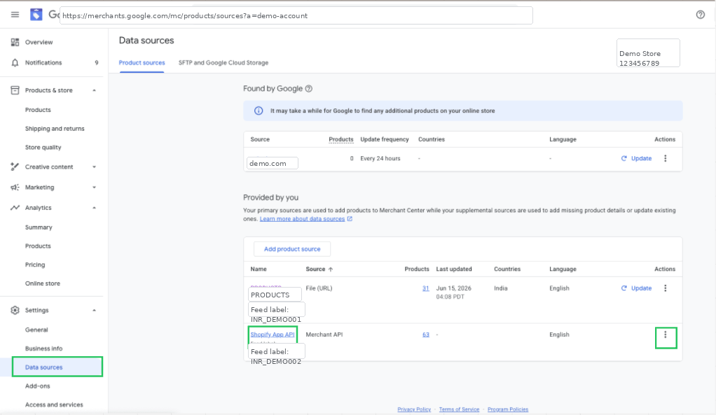The height and width of the screenshot is (415, 716).
Task: Click the Settings gear icon
Action: coord(15,310)
